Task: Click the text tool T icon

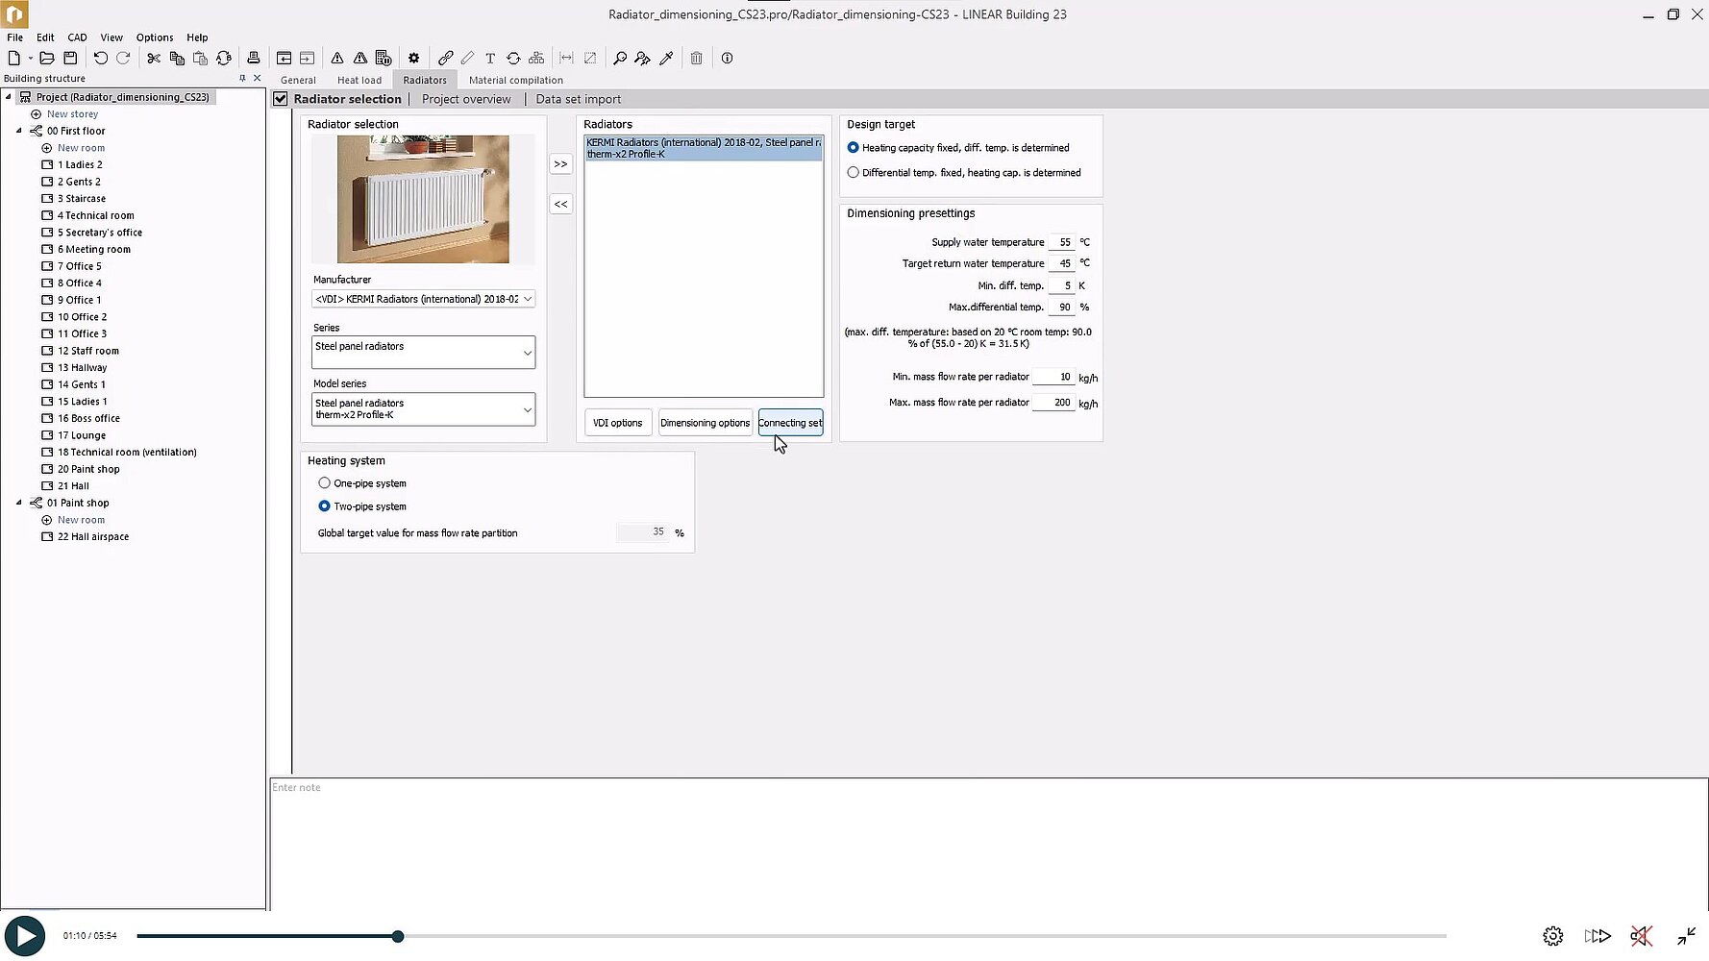Action: 490,59
